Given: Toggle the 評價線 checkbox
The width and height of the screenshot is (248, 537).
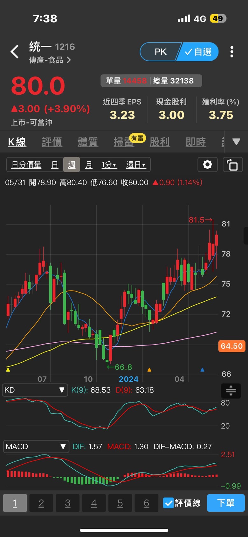Looking at the screenshot, I should 168,503.
